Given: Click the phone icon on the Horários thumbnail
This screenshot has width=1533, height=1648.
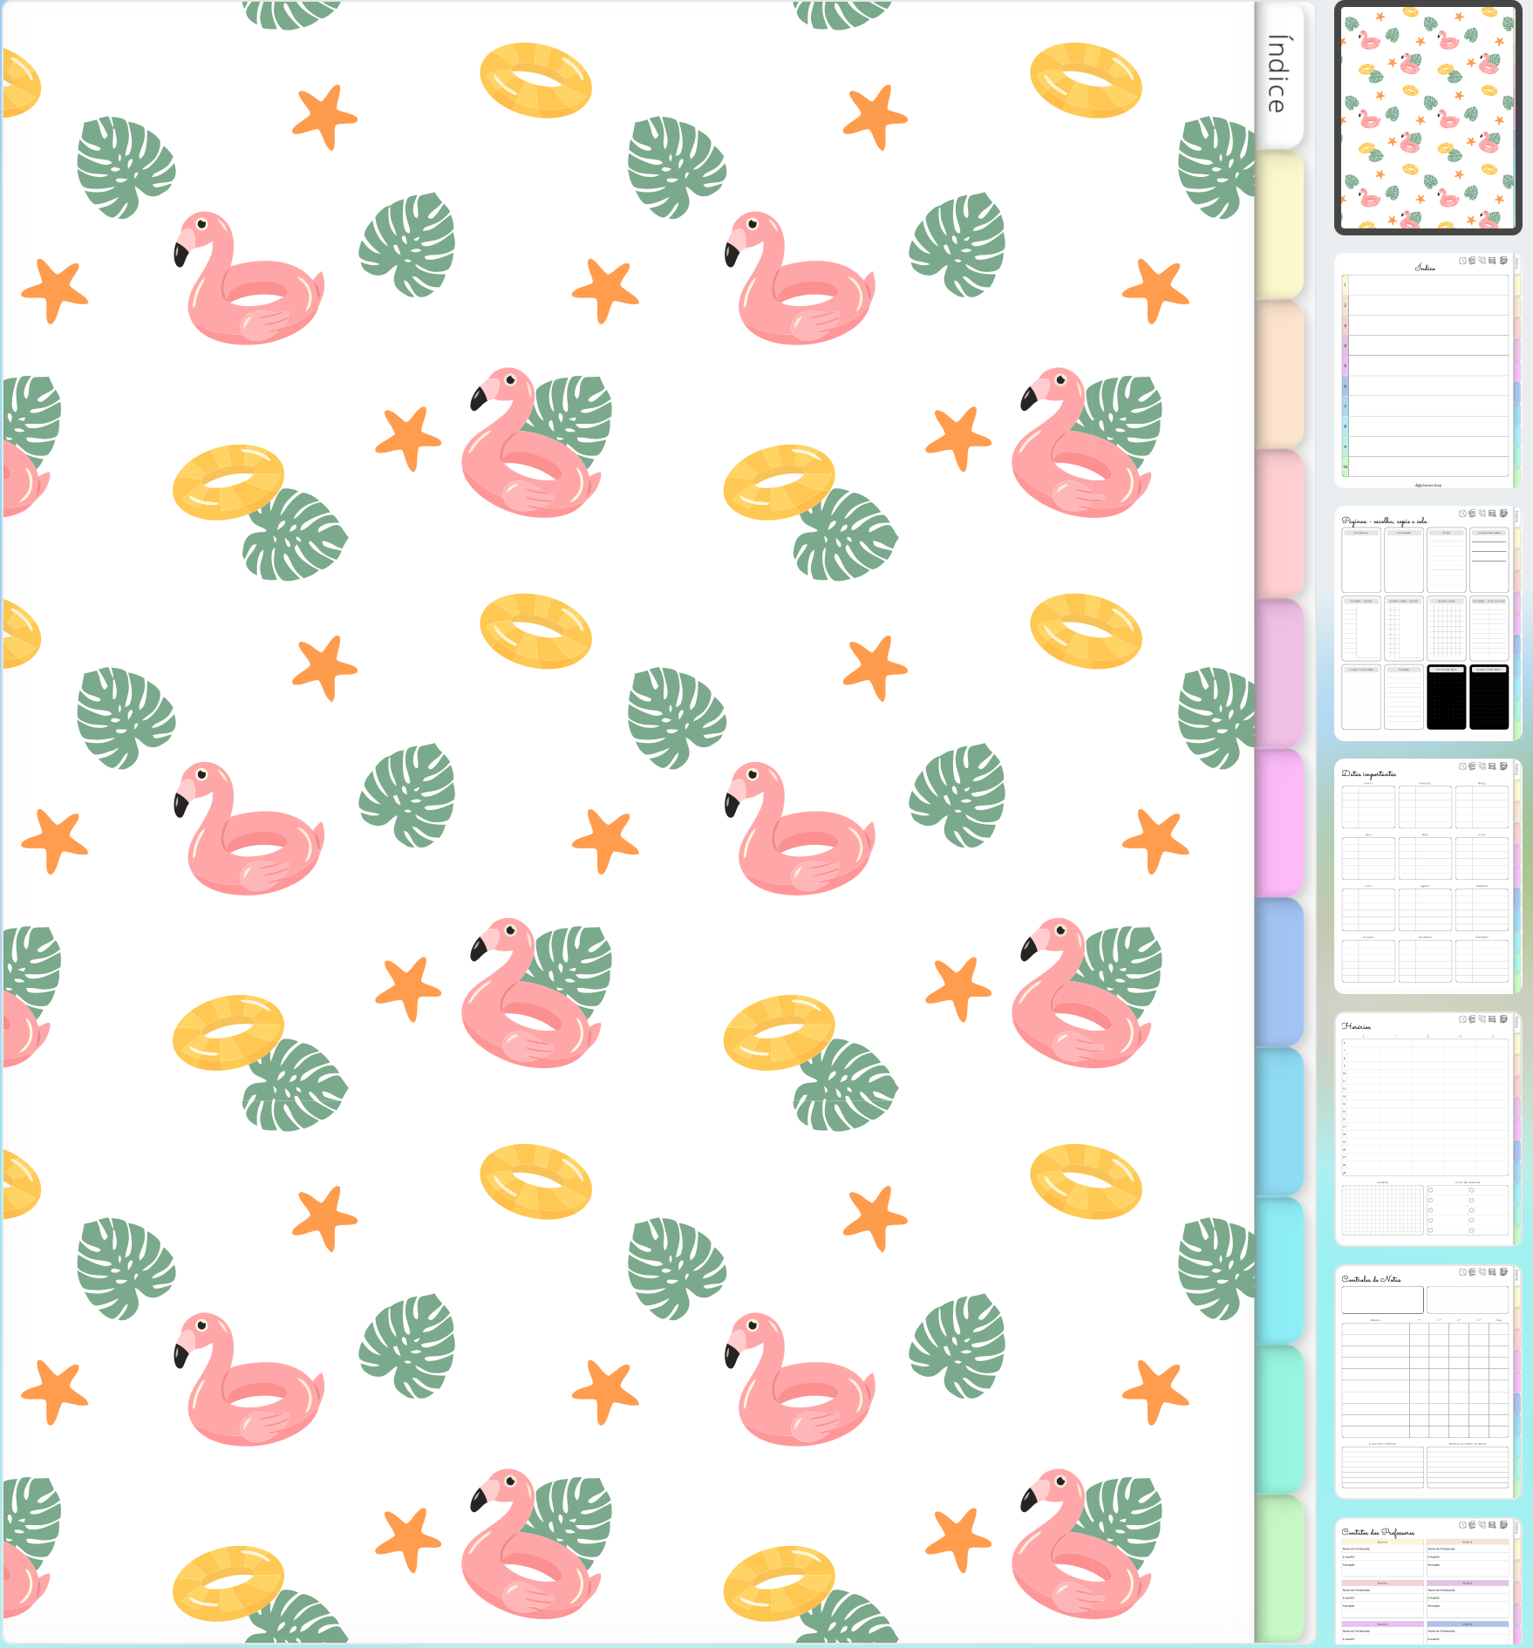Looking at the screenshot, I should (x=1482, y=1019).
